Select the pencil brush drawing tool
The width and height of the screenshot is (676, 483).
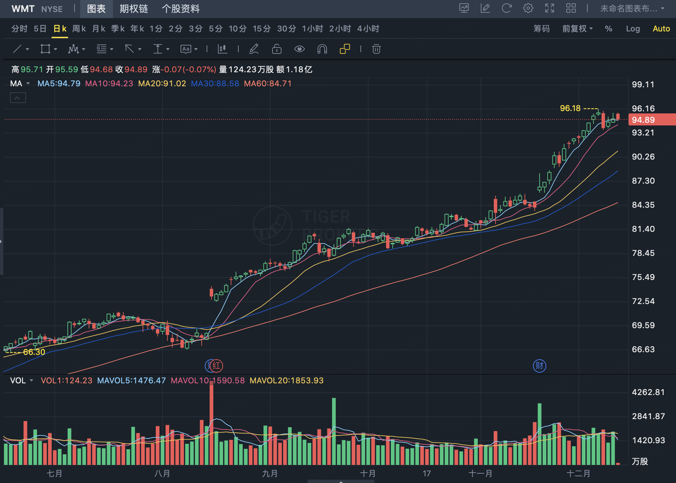(x=254, y=49)
